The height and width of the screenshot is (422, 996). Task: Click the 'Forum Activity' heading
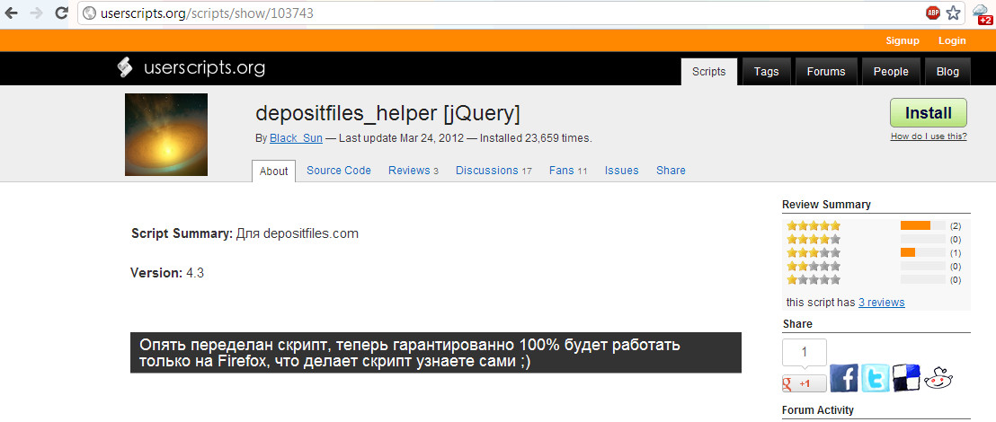click(x=818, y=410)
